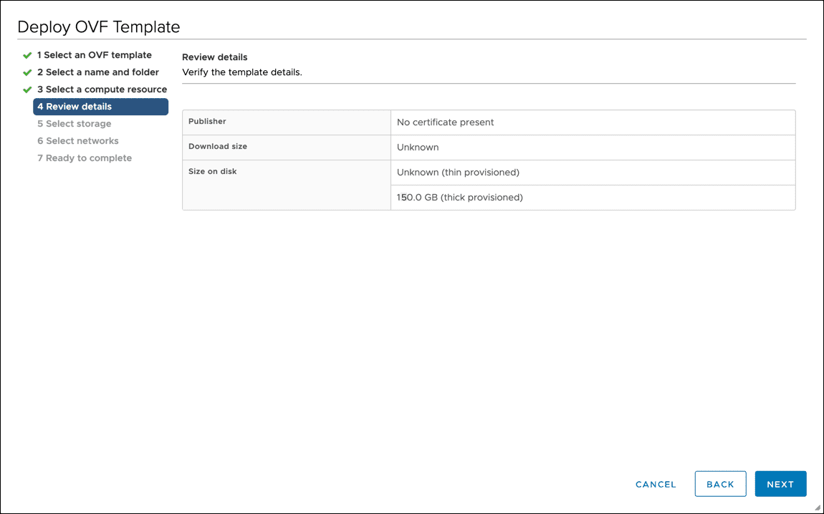Click the Publisher row label
This screenshot has height=514, width=824.
pos(207,122)
